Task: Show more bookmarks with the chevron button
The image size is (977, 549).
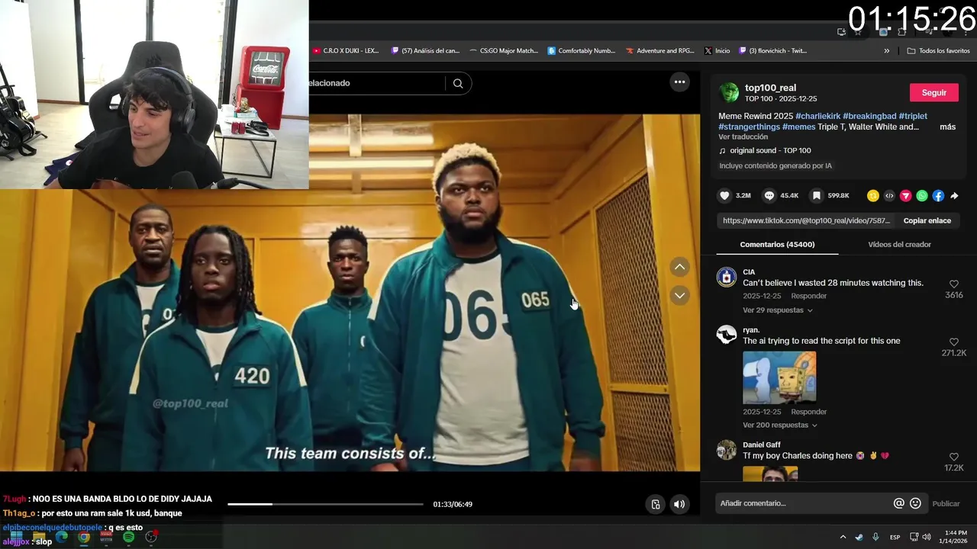Action: coord(887,51)
